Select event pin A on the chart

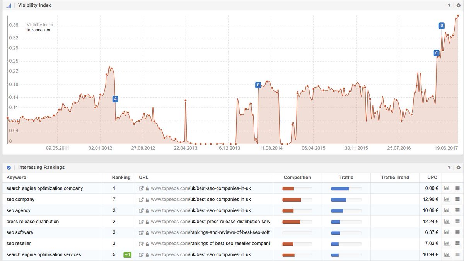pyautogui.click(x=115, y=99)
